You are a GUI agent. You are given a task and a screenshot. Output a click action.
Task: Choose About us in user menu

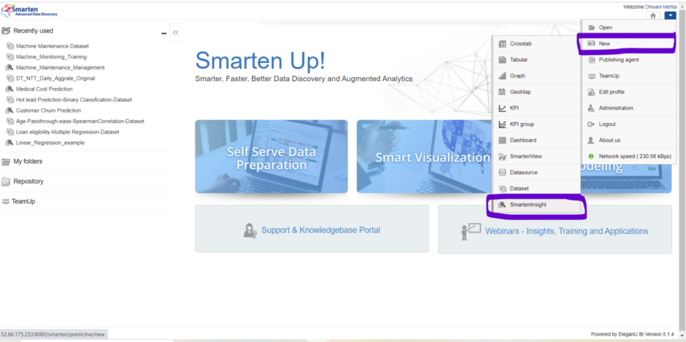[x=628, y=140]
